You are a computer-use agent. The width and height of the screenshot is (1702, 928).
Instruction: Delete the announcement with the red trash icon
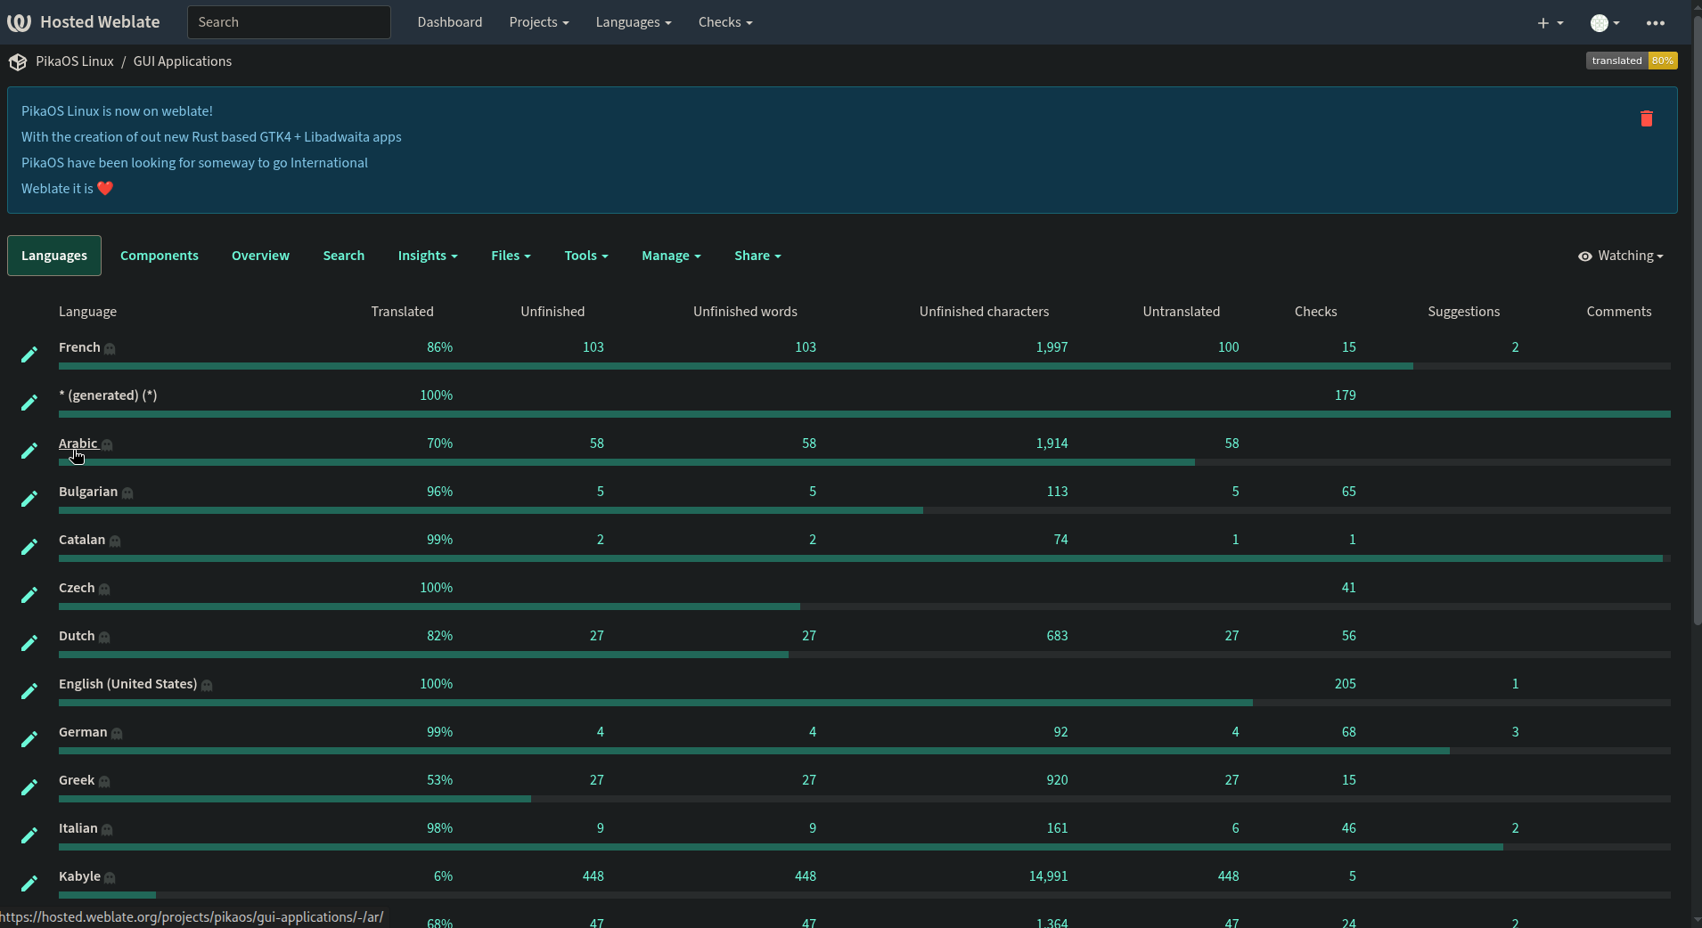[1647, 118]
